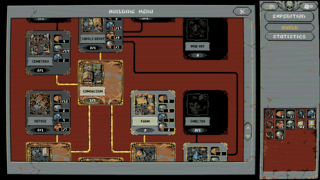Select the wood resource with count 9 in inventory

(280, 114)
